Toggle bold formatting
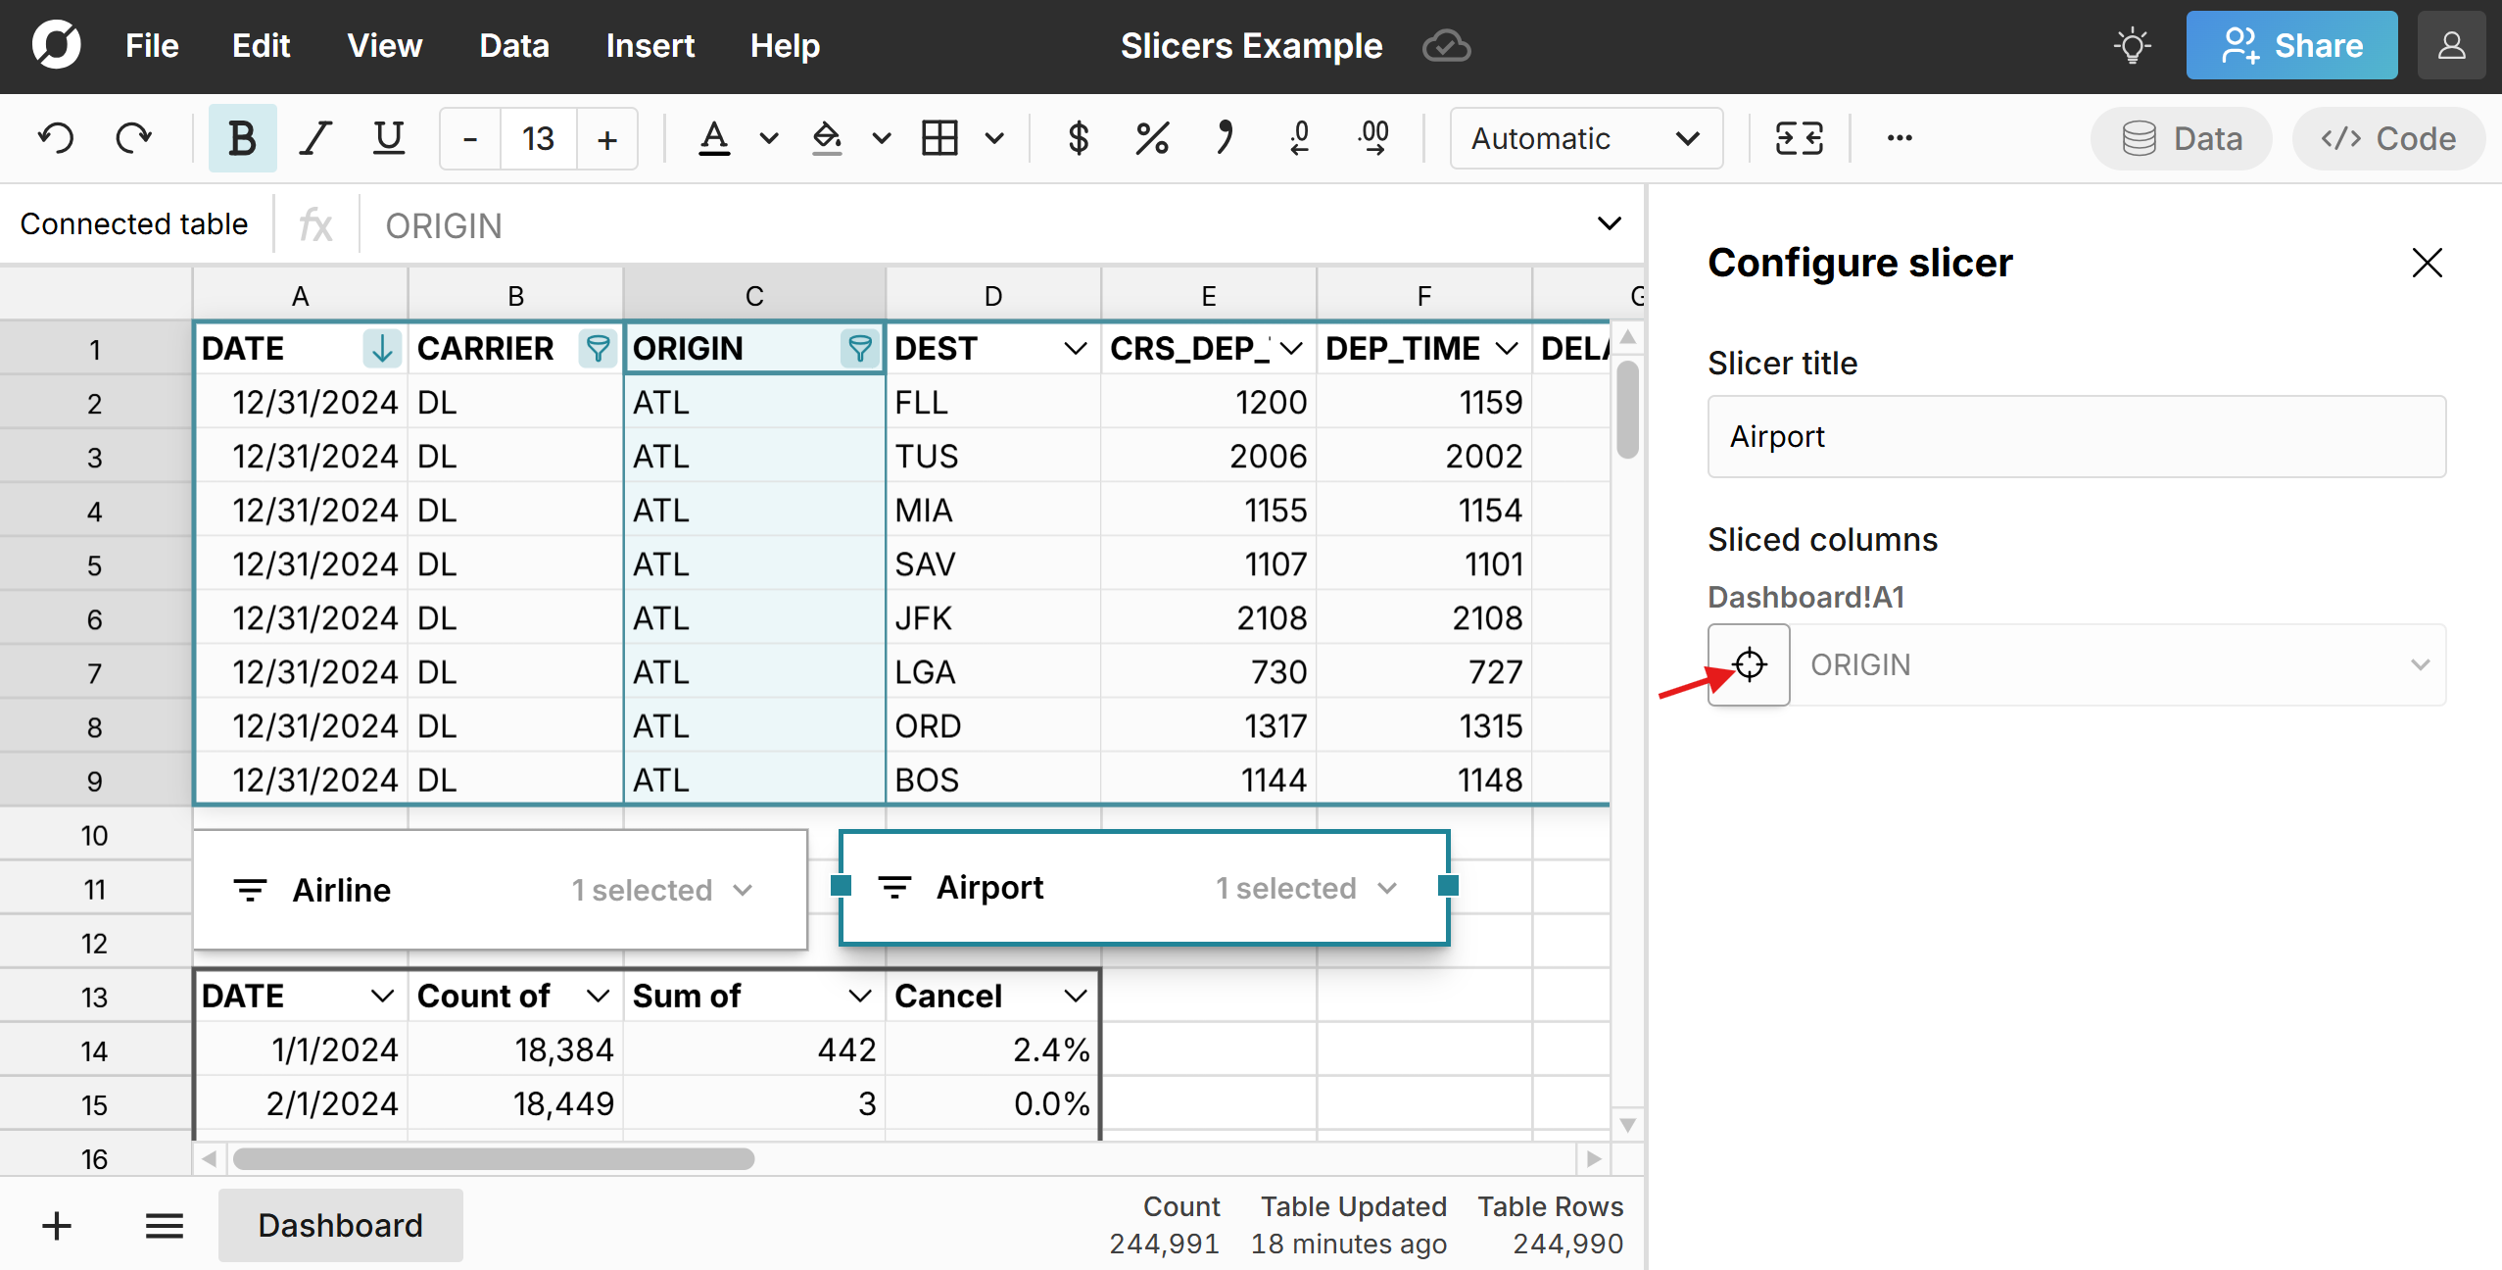The width and height of the screenshot is (2502, 1270). (x=241, y=137)
